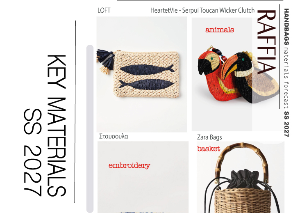Click the red 'basket' tag

click(209, 149)
